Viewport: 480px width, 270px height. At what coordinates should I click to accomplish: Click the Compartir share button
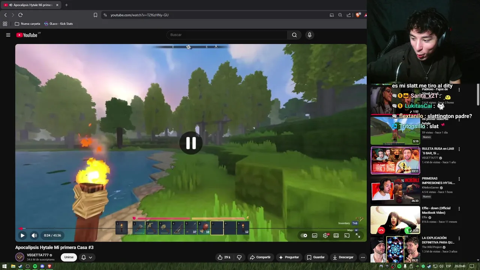click(x=260, y=257)
